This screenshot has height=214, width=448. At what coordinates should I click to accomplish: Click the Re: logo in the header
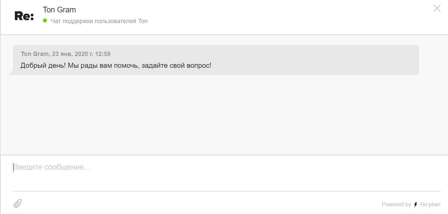[24, 16]
